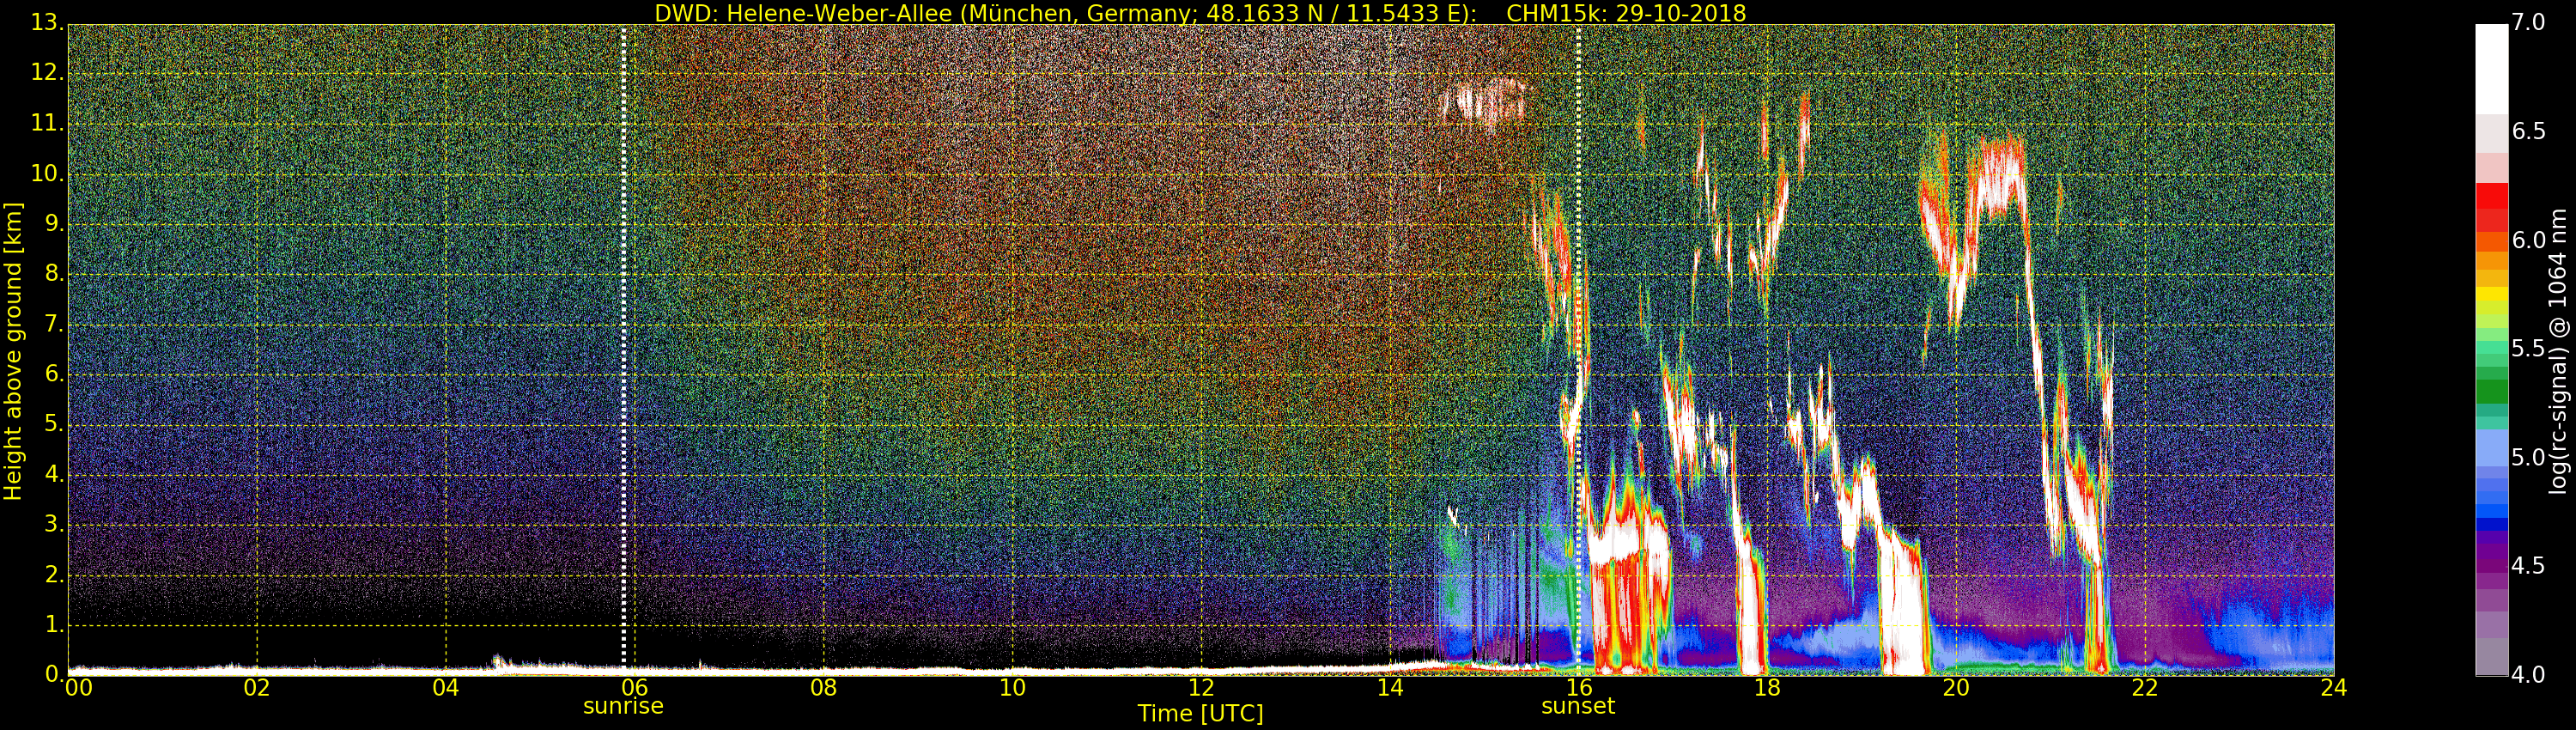Click time axis tick '16'
Image resolution: width=2576 pixels, height=730 pixels.
(1579, 688)
